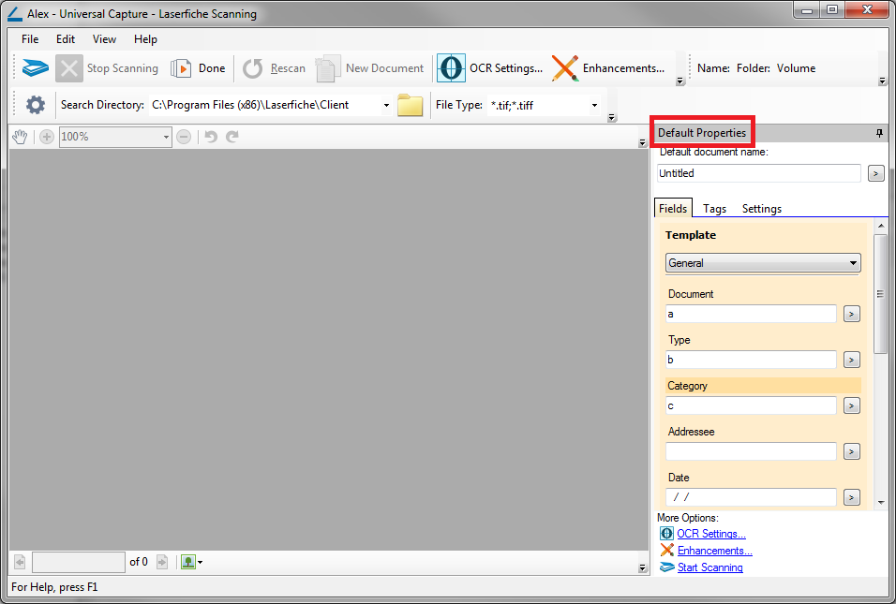Go to previous page arrow
The image size is (896, 604).
20,562
